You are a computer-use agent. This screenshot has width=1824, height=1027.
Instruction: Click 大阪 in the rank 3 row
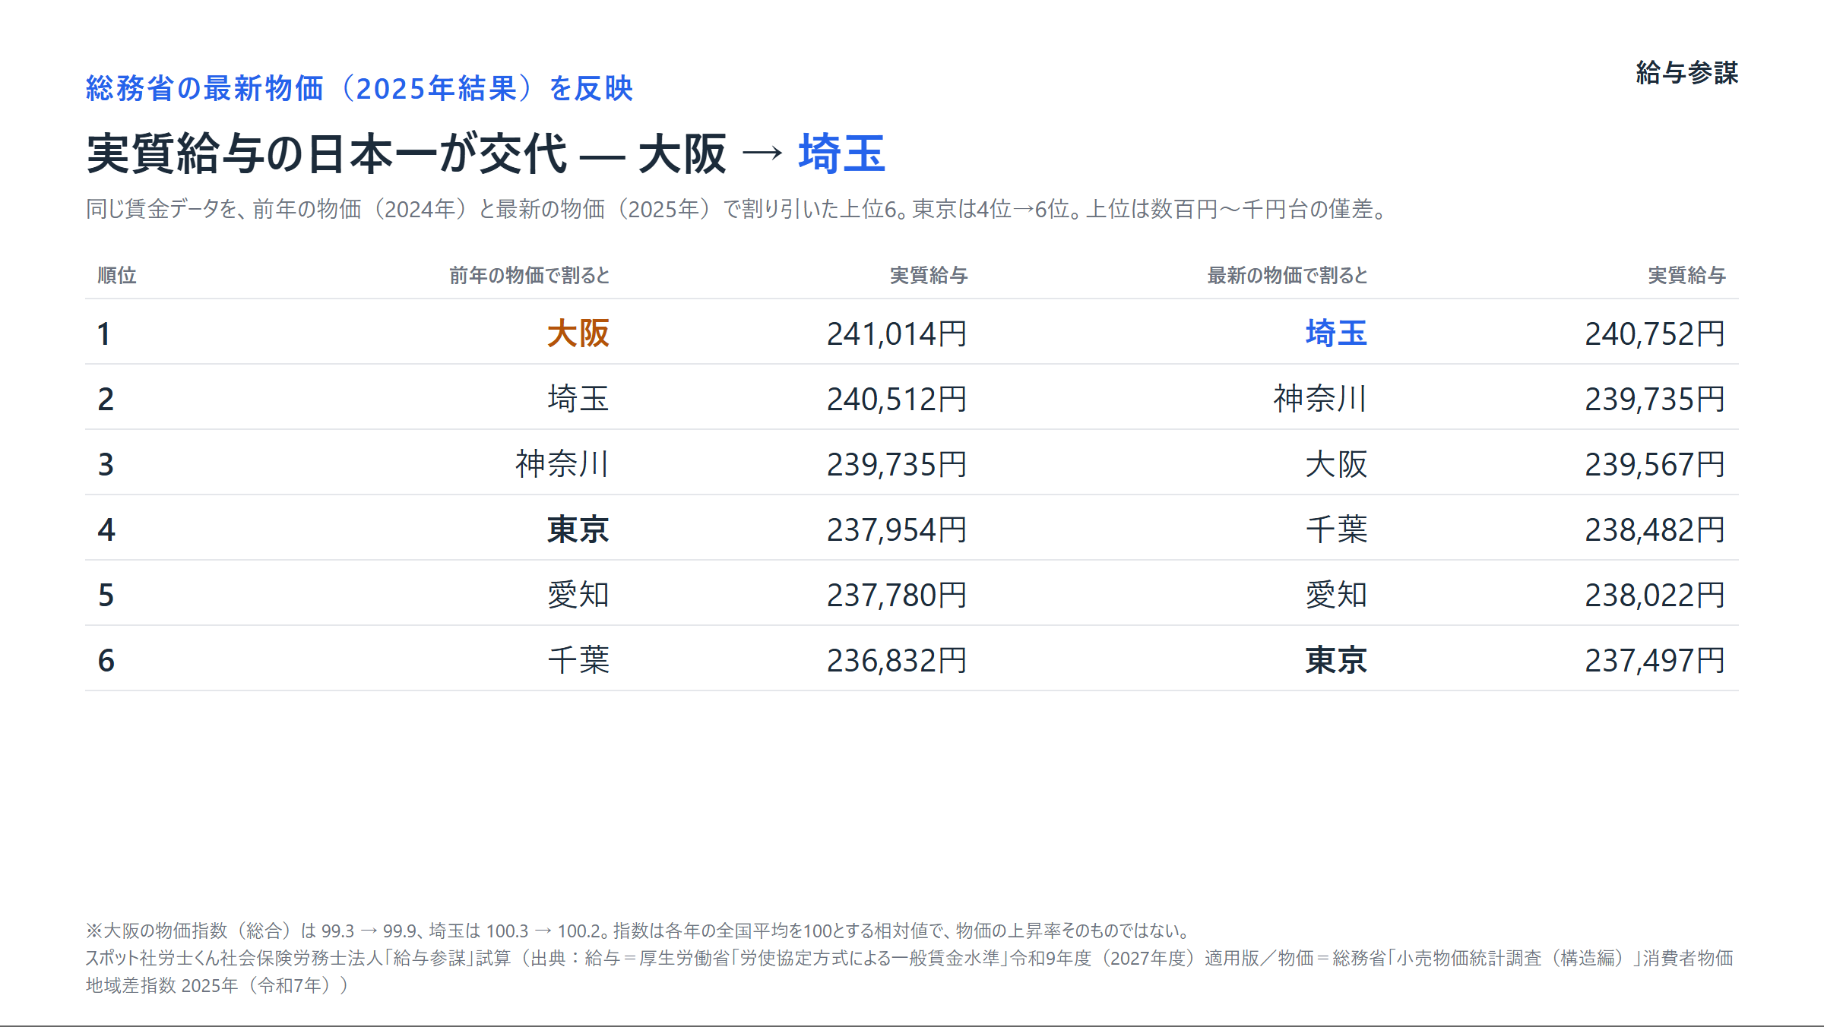coord(1337,464)
